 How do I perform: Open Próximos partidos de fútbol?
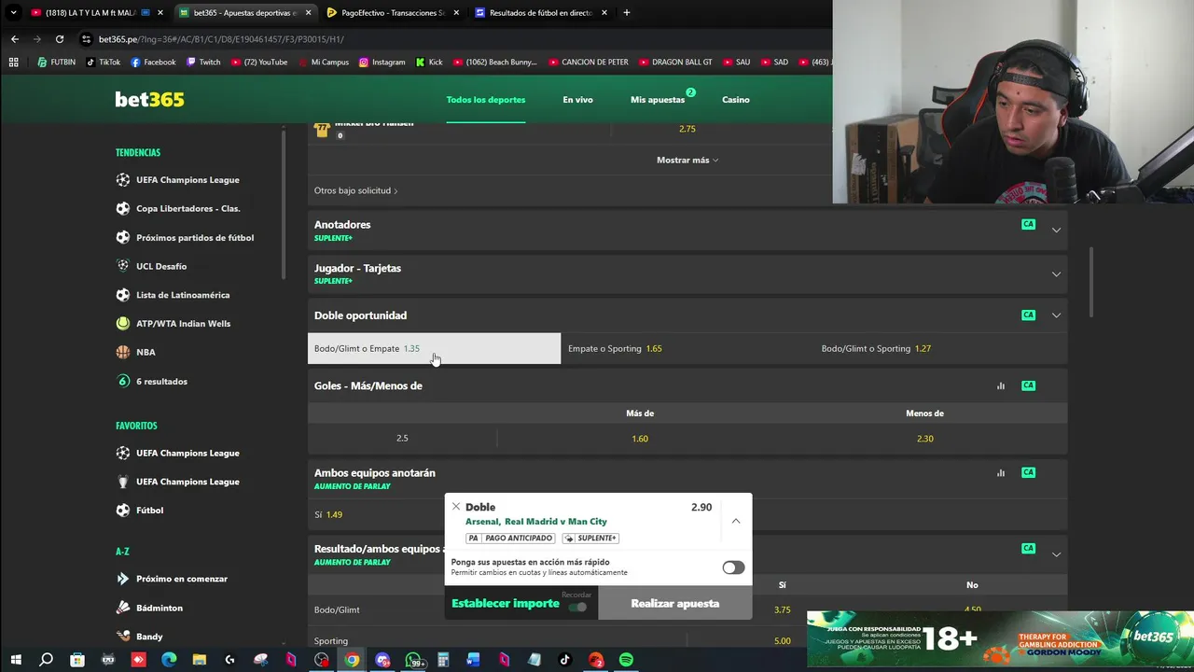point(194,238)
